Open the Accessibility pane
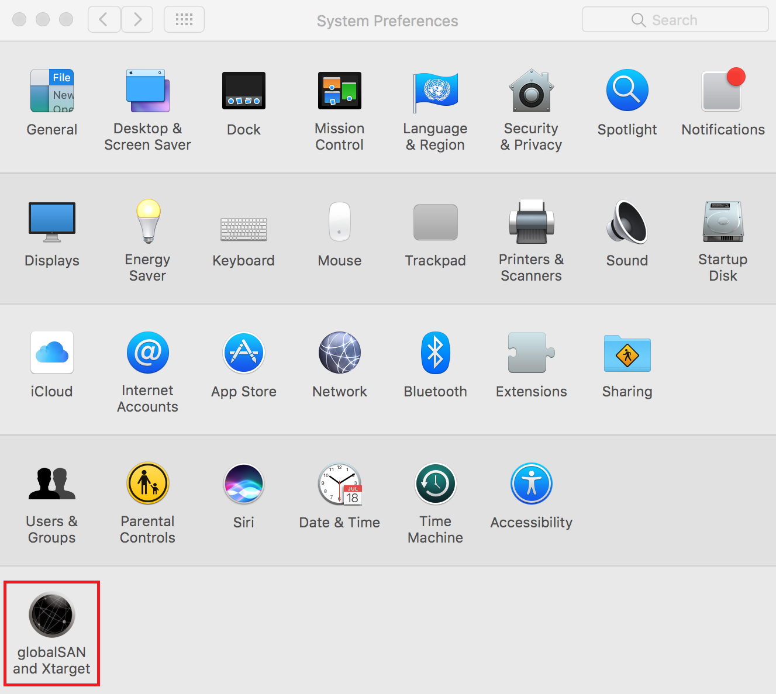The image size is (776, 694). pos(531,484)
